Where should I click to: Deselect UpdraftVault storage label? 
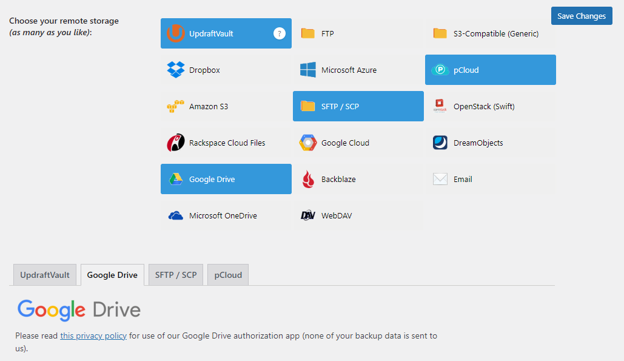tap(211, 34)
